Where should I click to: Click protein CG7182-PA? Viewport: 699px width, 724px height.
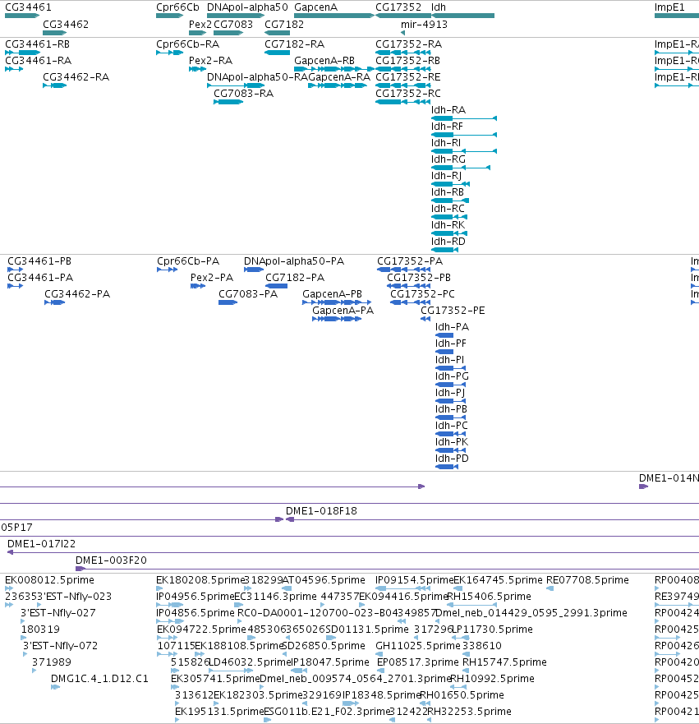(x=276, y=286)
